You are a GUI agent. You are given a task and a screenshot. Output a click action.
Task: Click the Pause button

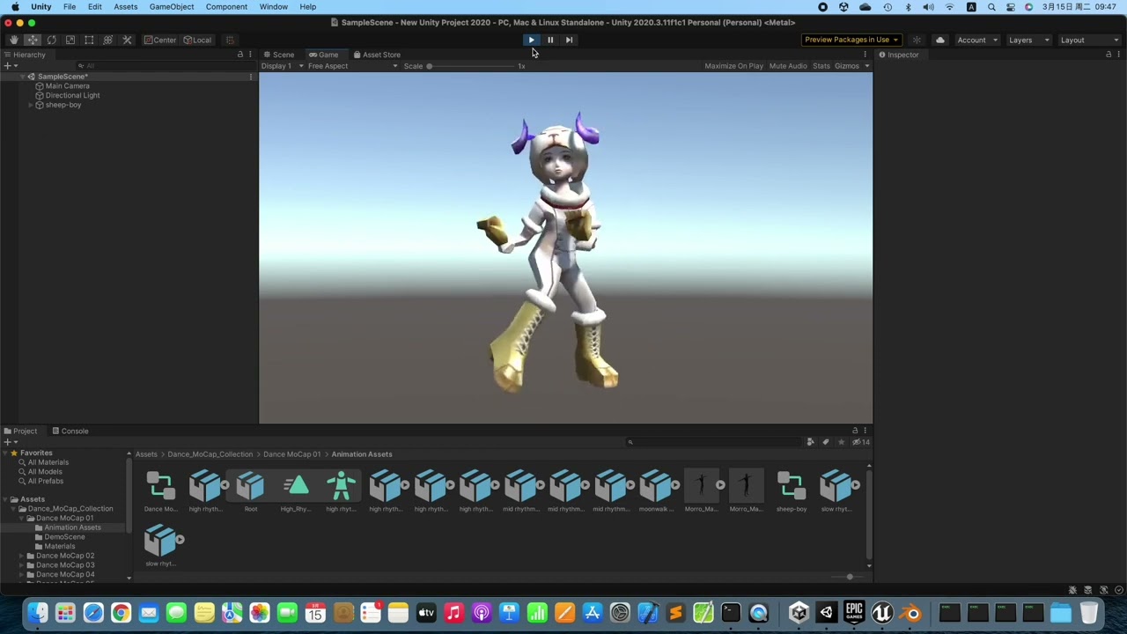click(x=550, y=40)
